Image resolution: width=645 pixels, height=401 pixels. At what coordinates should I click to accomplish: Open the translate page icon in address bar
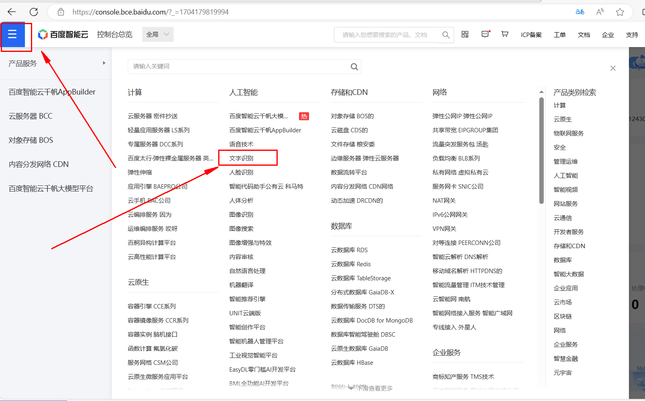pos(580,12)
